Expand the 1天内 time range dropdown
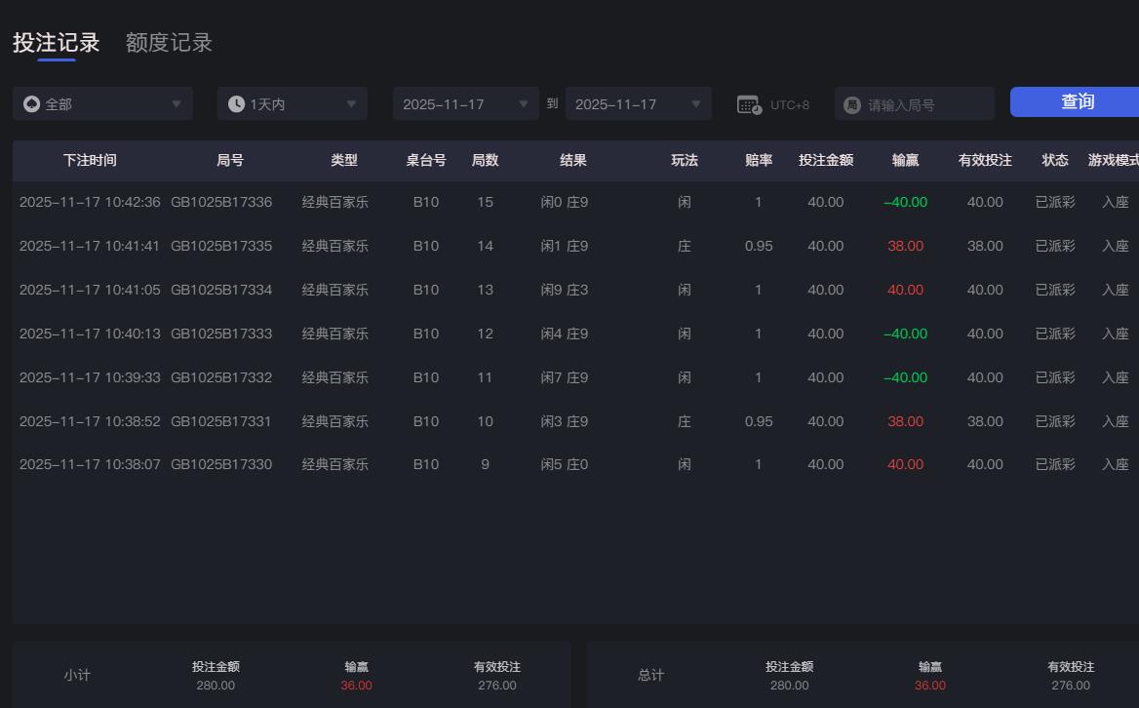Viewport: 1139px width, 708px height. [292, 103]
